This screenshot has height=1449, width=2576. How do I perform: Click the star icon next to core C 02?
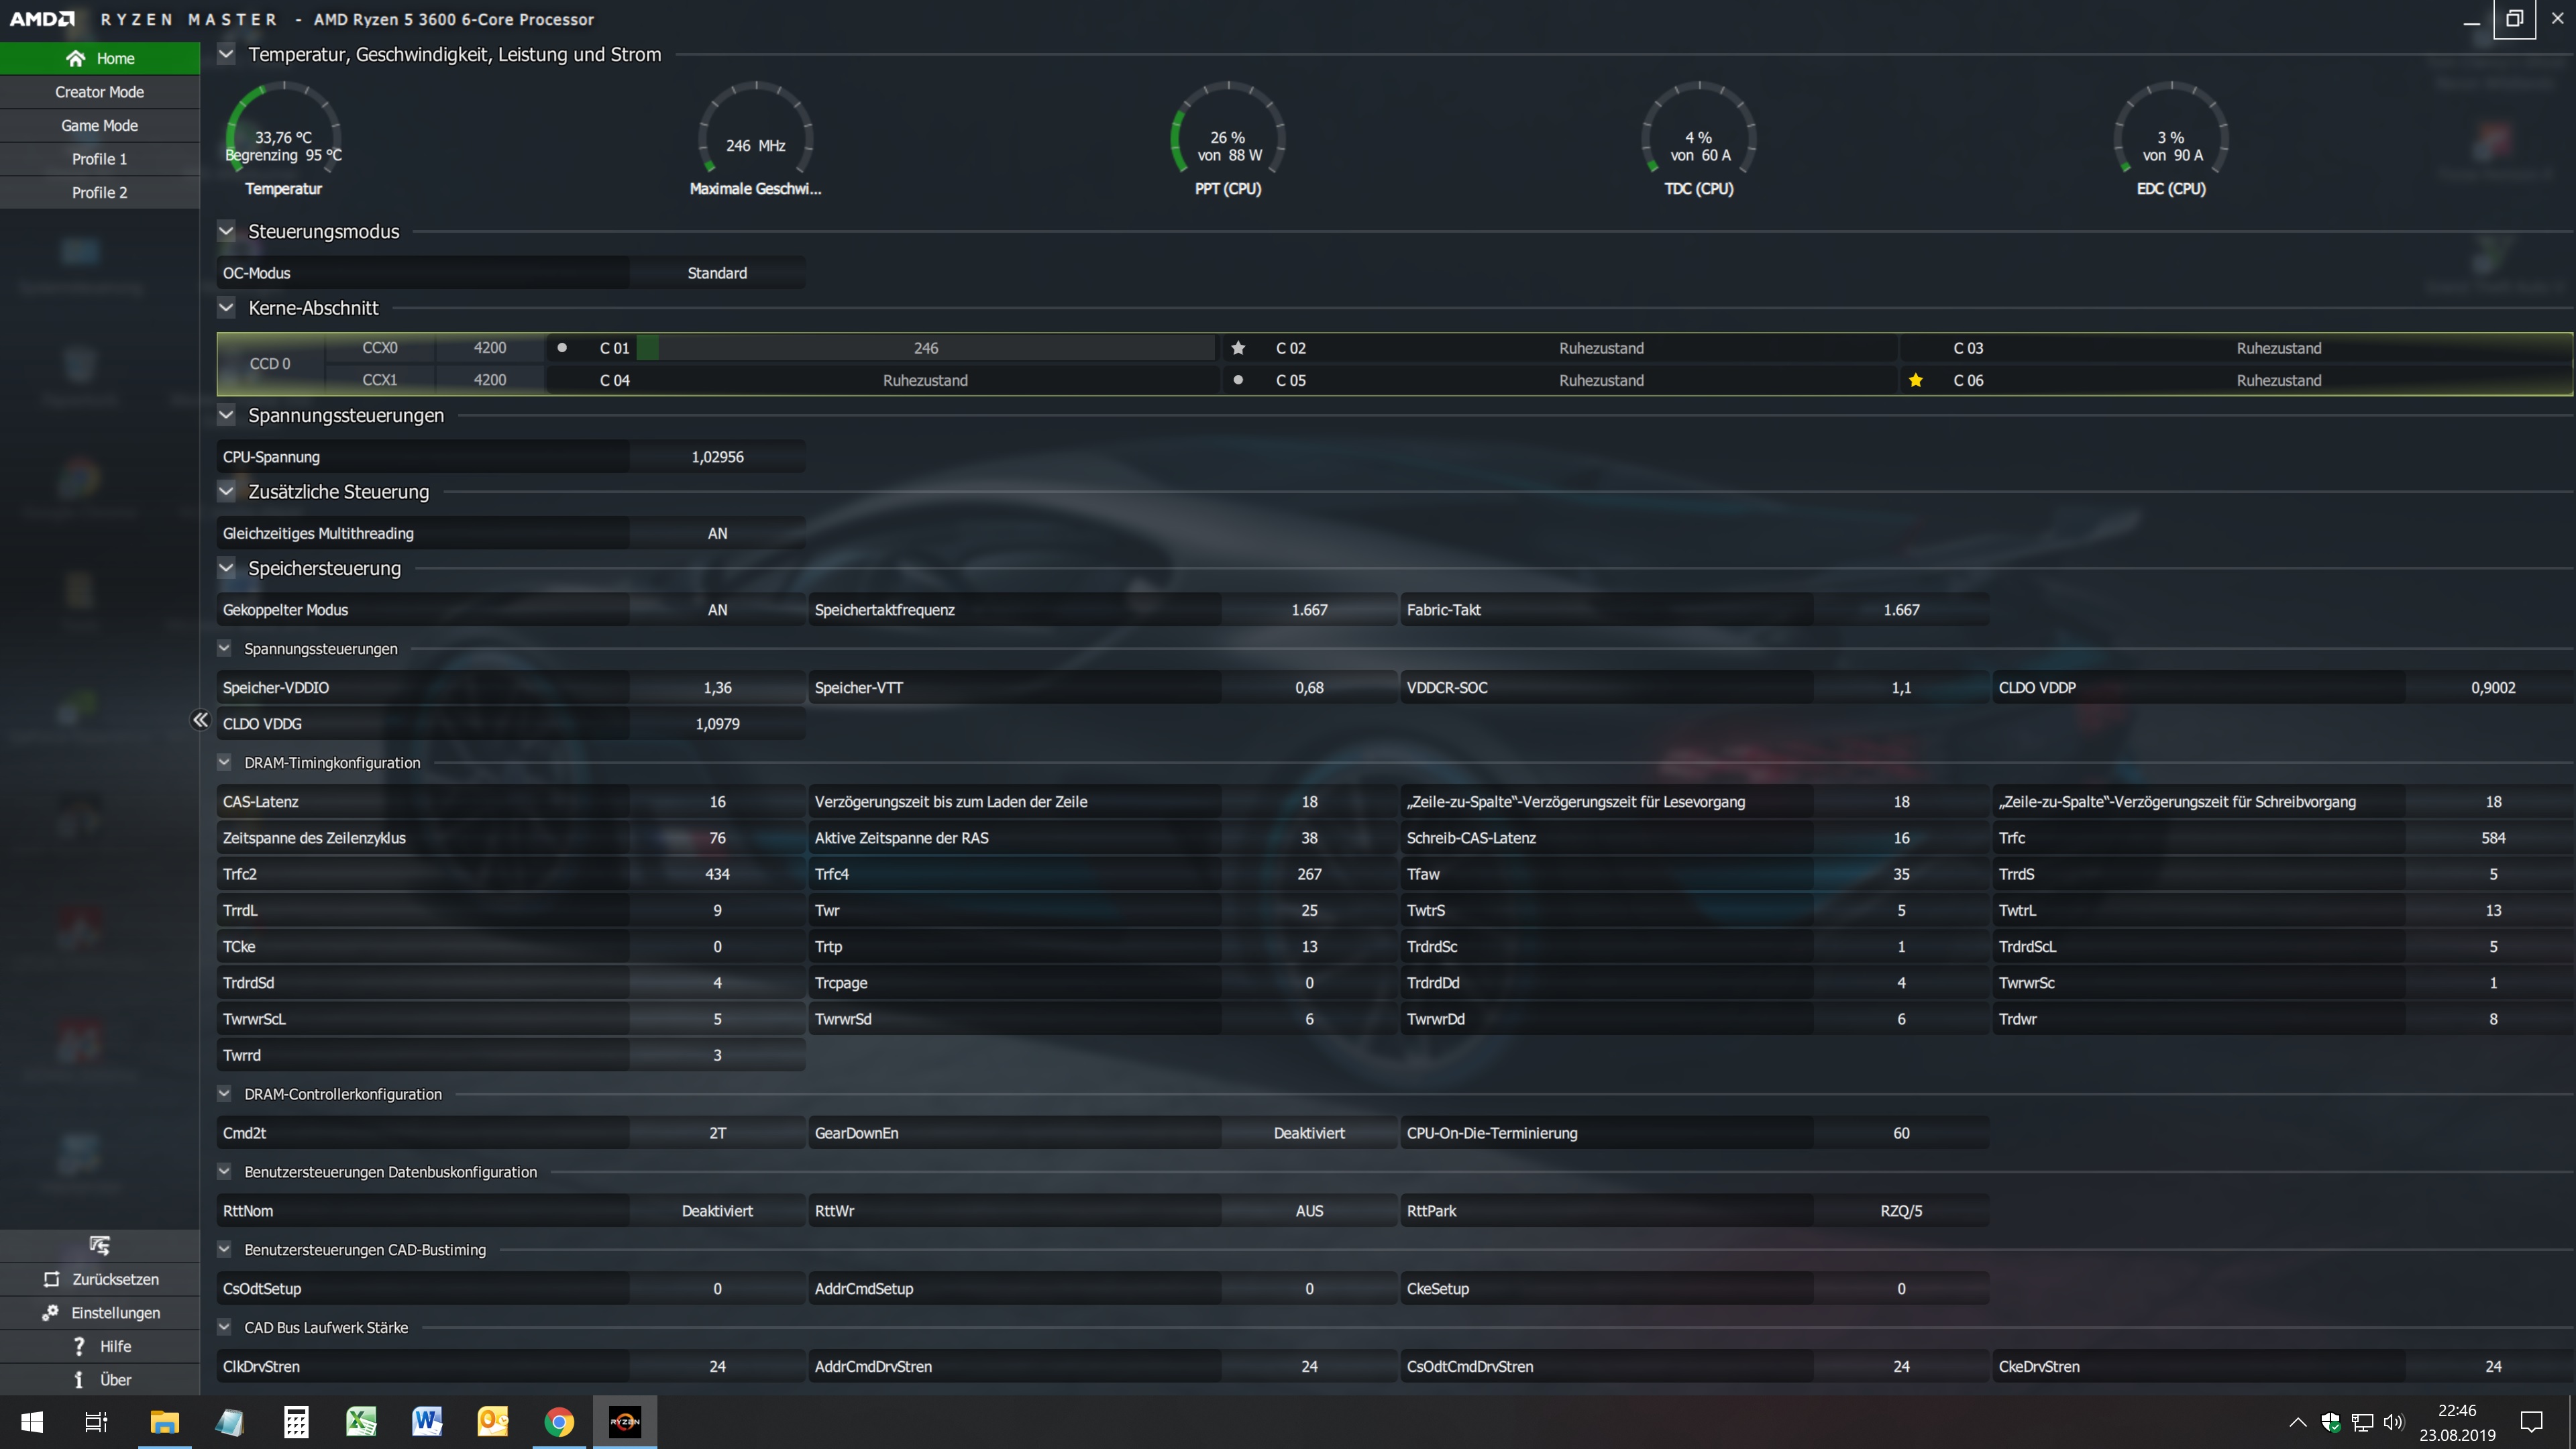coord(1238,348)
